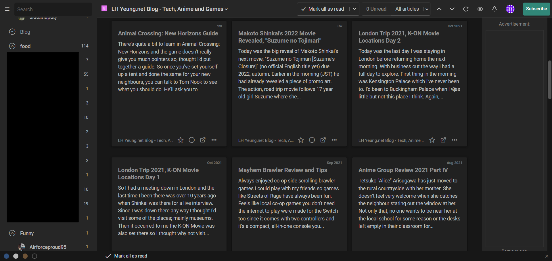Viewport: 552px width, 261px height.
Task: Click the Airforceproud95 avatar icon
Action: pos(22,247)
